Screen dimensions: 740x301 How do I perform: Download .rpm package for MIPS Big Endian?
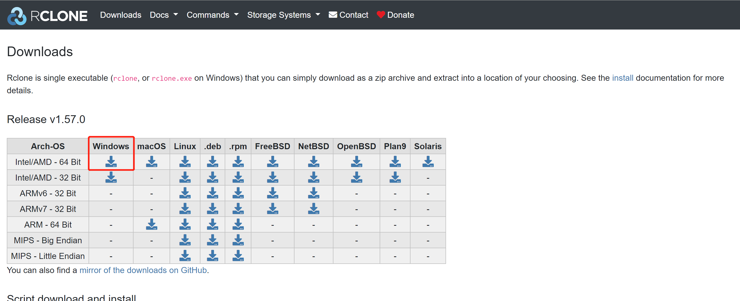coord(238,240)
